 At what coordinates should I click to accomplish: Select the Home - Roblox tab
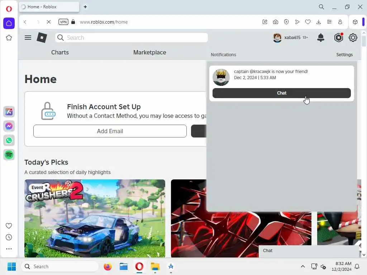(49, 7)
